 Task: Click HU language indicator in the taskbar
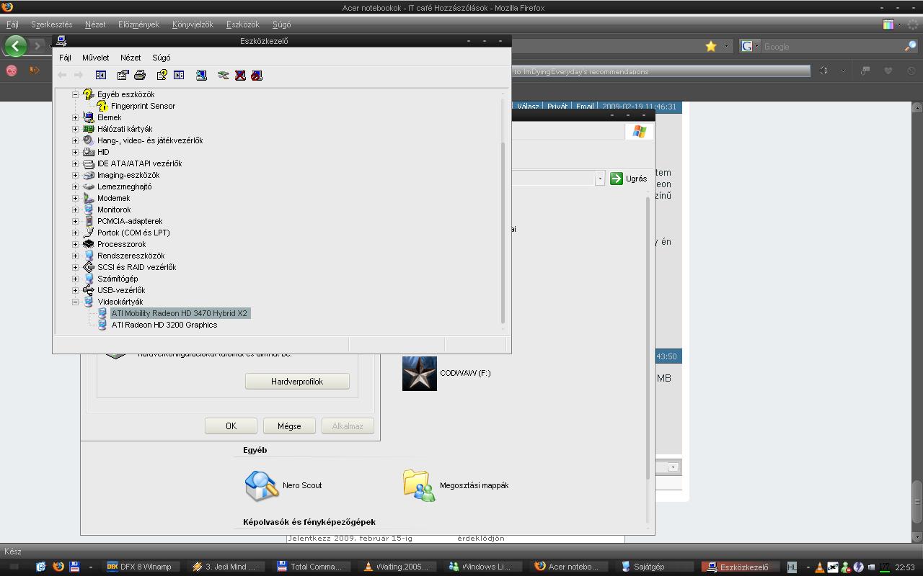[x=792, y=567]
